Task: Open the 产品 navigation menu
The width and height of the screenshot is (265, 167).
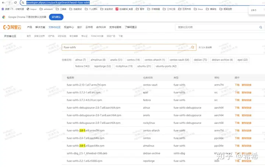Action: pyautogui.click(x=29, y=27)
